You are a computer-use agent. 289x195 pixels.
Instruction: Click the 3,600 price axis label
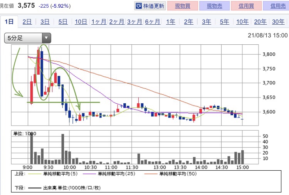tap(269, 112)
